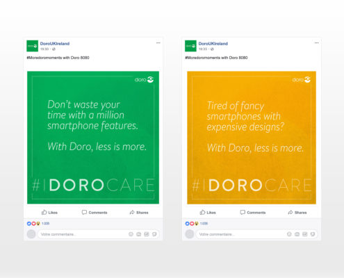This screenshot has height=278, width=344.
Task: Click blue Like reaction under green post
Action: (29, 224)
